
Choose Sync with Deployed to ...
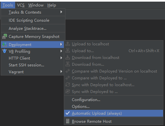point(95,92)
